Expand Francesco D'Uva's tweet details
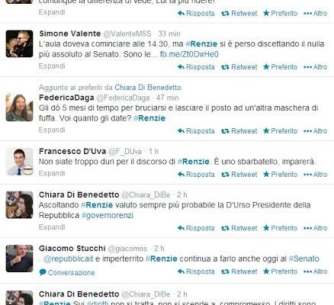This screenshot has height=305, width=334. tap(52, 173)
